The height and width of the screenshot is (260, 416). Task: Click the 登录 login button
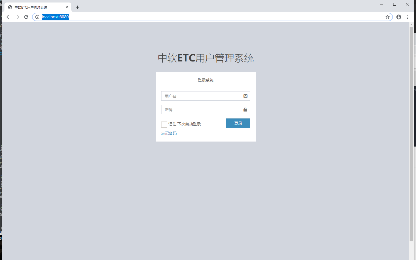coord(238,123)
